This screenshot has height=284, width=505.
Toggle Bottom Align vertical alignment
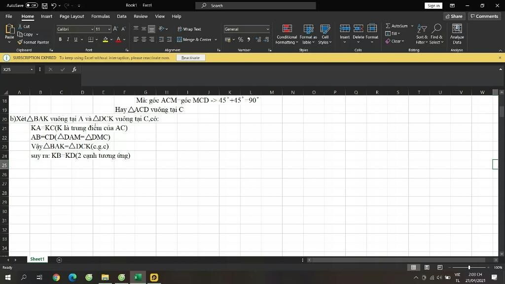(x=152, y=29)
